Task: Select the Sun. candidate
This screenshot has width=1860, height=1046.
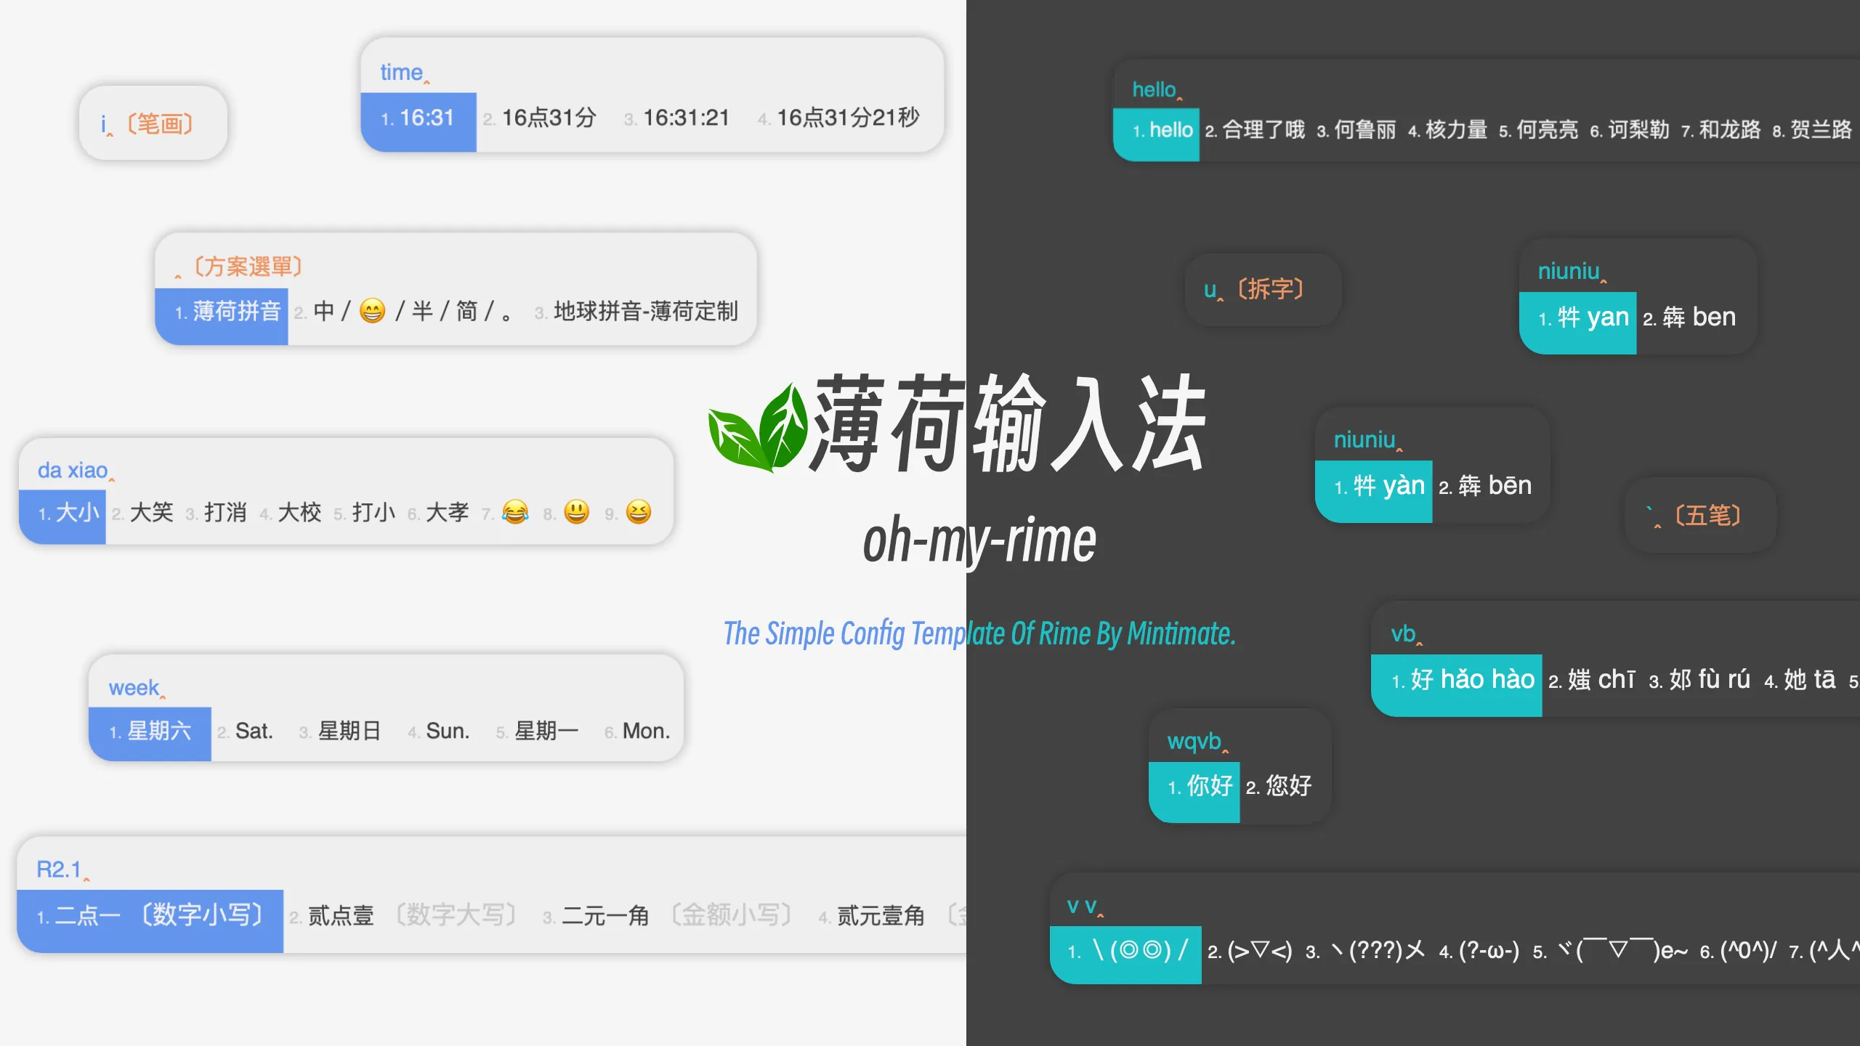Action: click(x=447, y=731)
